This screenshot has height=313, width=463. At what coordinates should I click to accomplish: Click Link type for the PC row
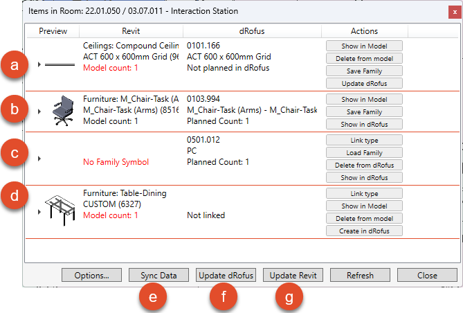coord(364,140)
